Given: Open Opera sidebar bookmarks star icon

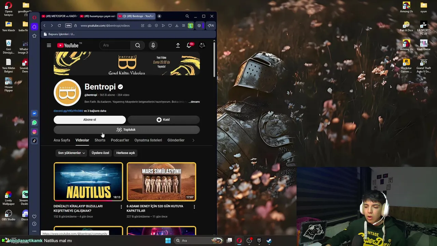Looking at the screenshot, I should click(x=34, y=36).
